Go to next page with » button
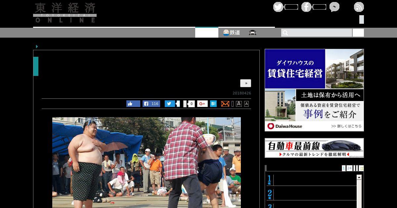The height and width of the screenshot is (208, 397). pyautogui.click(x=246, y=83)
